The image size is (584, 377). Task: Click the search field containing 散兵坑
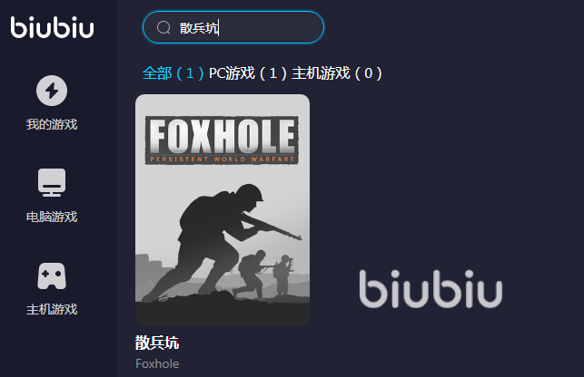click(233, 27)
